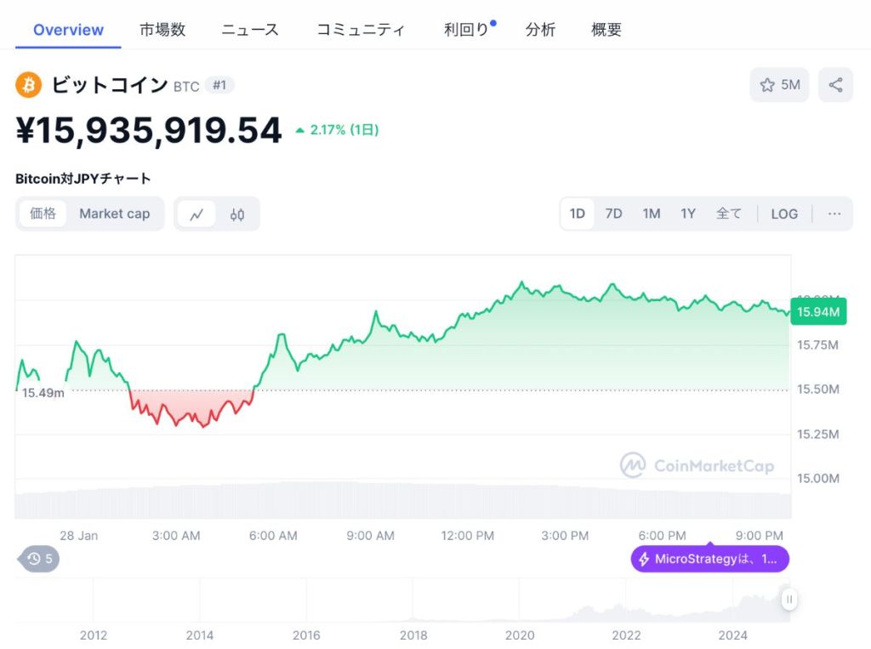Select the 1D time range

click(577, 214)
